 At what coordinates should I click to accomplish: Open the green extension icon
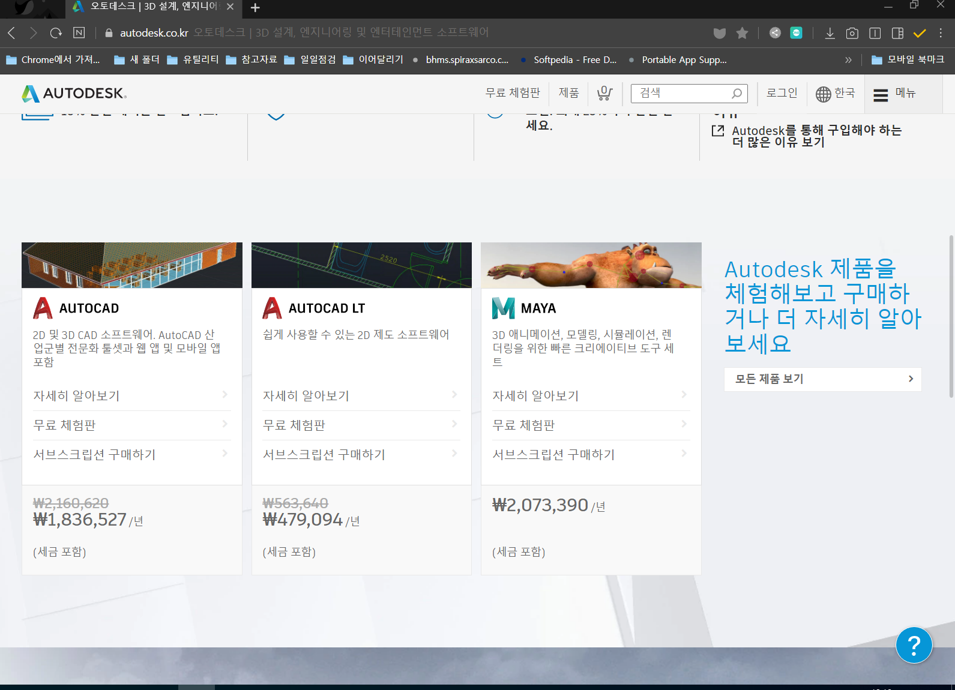(x=796, y=33)
